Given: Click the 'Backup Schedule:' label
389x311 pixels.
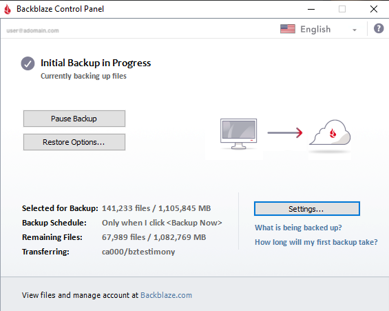Looking at the screenshot, I should pos(54,223).
